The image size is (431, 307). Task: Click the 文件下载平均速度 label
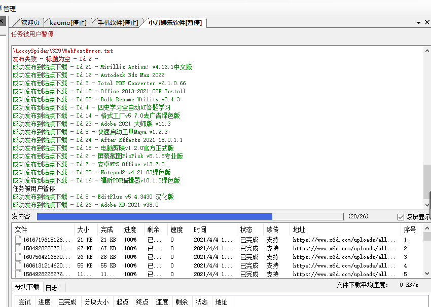pyautogui.click(x=362, y=285)
